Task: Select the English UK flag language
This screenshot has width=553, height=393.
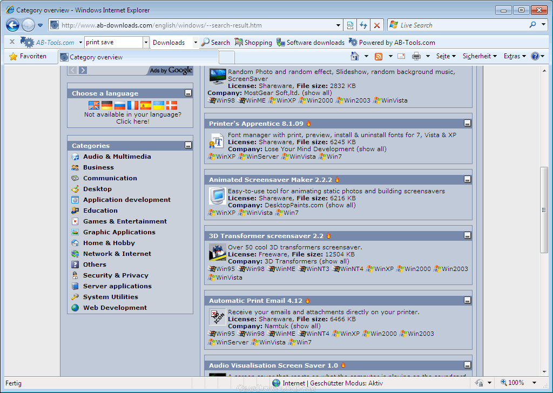Action: pyautogui.click(x=94, y=105)
